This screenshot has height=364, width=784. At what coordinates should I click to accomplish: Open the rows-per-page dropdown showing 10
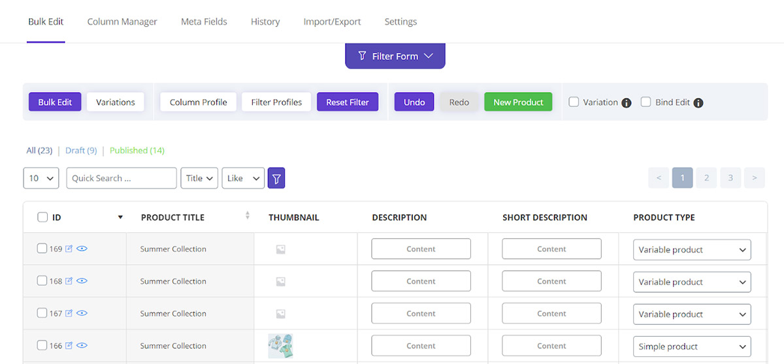click(x=41, y=178)
